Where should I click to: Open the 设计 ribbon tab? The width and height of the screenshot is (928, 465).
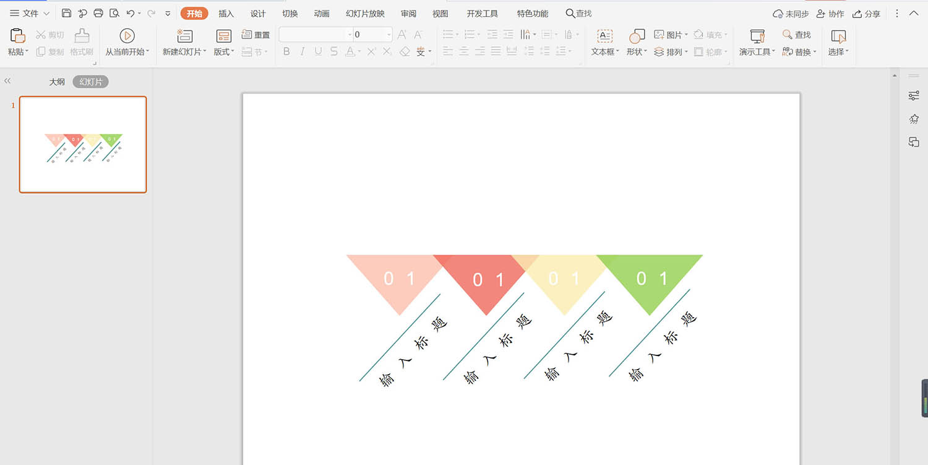(258, 14)
